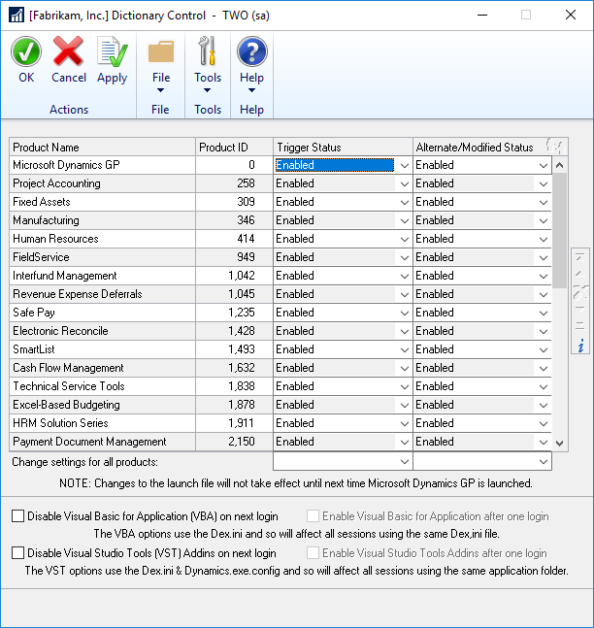Click Product ID cell 1,045
The width and height of the screenshot is (594, 628).
234,294
